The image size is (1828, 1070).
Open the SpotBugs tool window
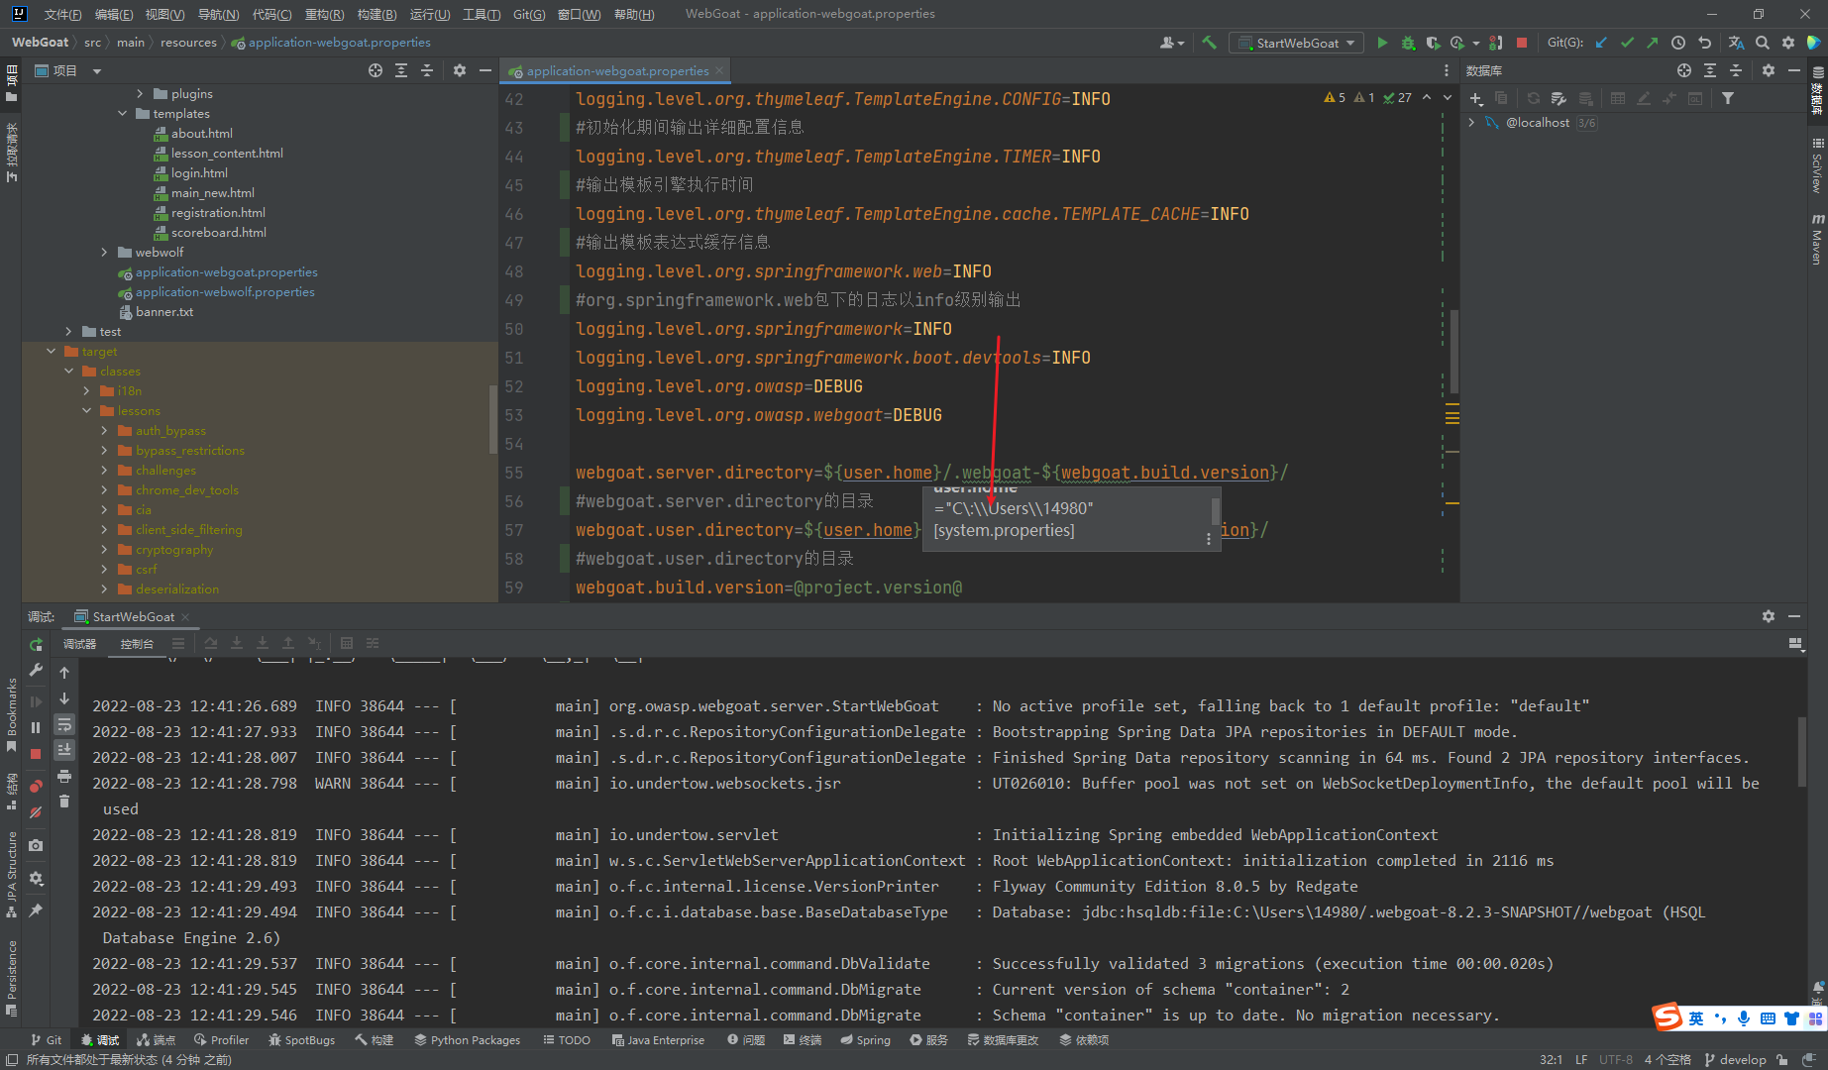[x=301, y=1040]
